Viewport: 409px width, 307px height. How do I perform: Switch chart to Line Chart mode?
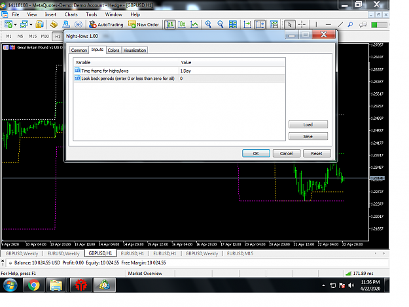(x=194, y=24)
